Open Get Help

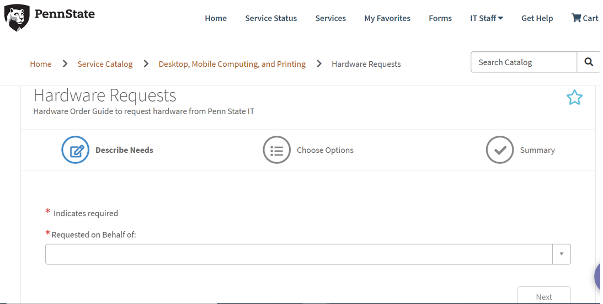coord(537,18)
